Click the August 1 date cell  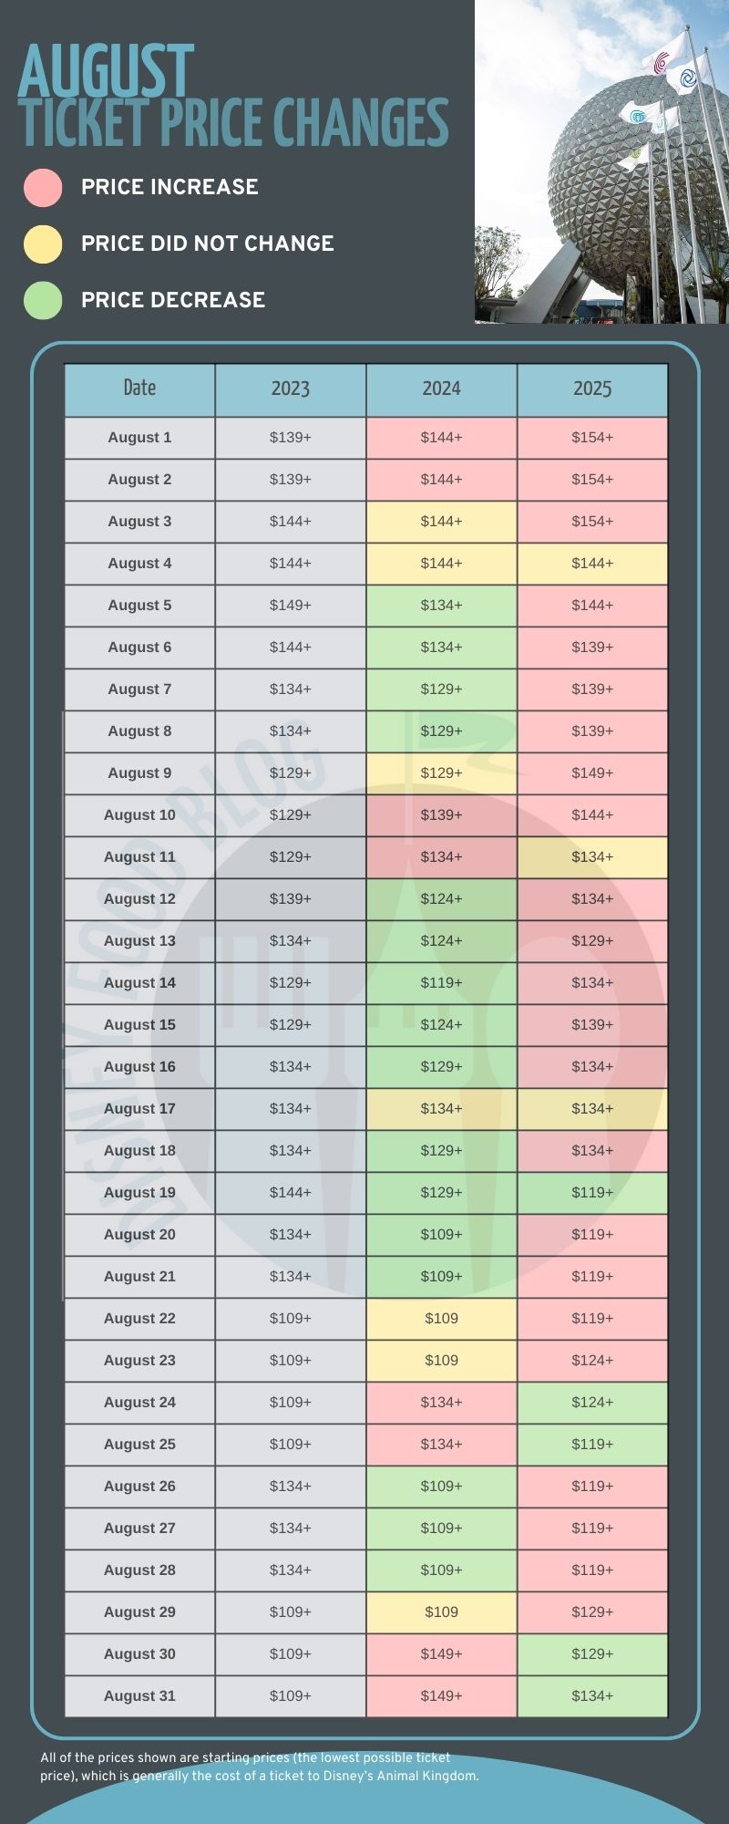pos(139,438)
